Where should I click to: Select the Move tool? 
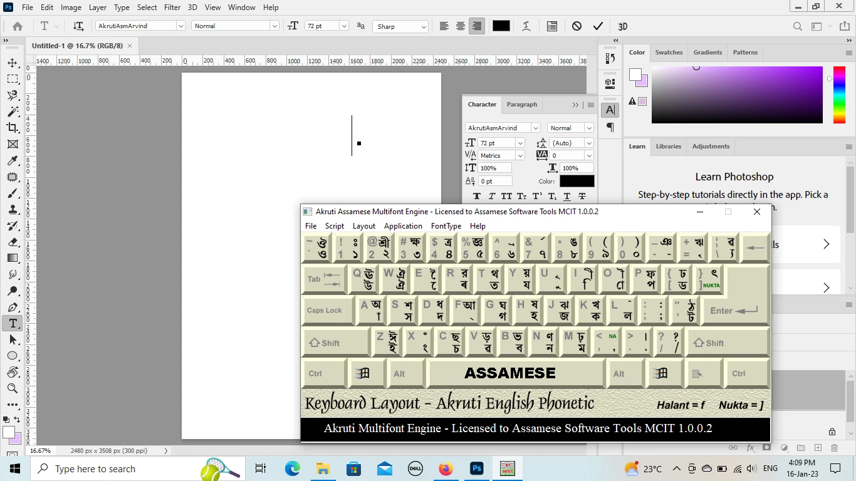[x=13, y=63]
